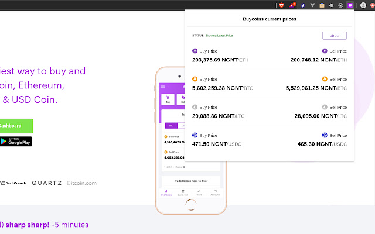The height and width of the screenshot is (234, 375).
Task: Click the refresh button in the prices popup
Action: (x=335, y=36)
